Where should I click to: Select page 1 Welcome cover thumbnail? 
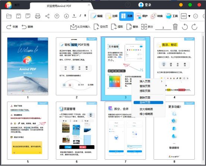(28, 66)
